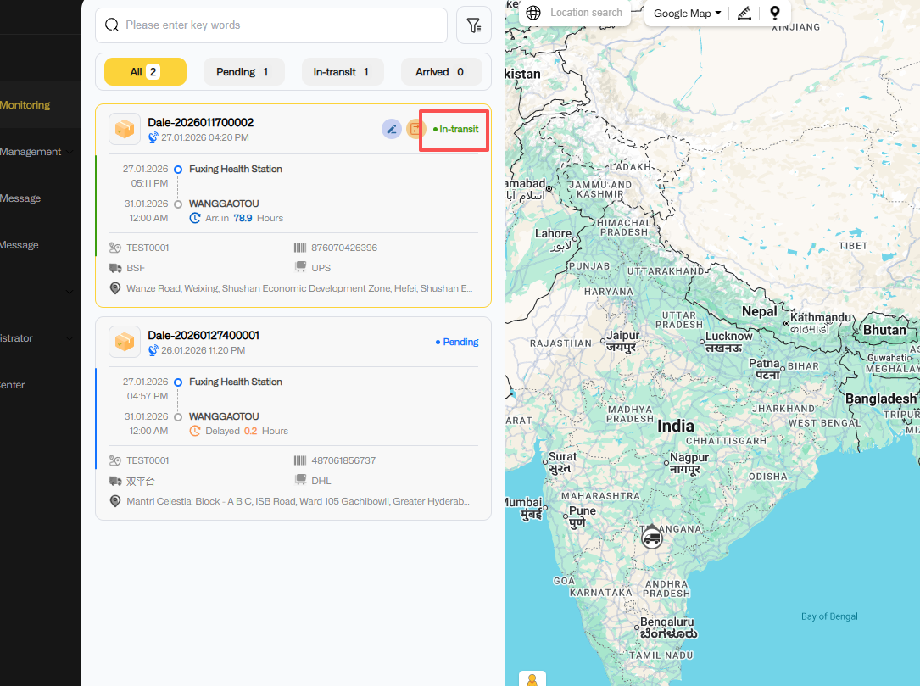Screen dimensions: 920x686
Task: Select the Arrived filter tab
Action: (x=440, y=72)
